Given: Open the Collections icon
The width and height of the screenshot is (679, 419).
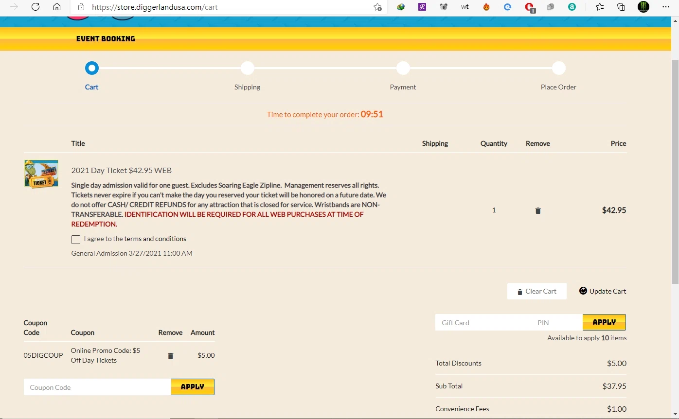Looking at the screenshot, I should pyautogui.click(x=621, y=7).
